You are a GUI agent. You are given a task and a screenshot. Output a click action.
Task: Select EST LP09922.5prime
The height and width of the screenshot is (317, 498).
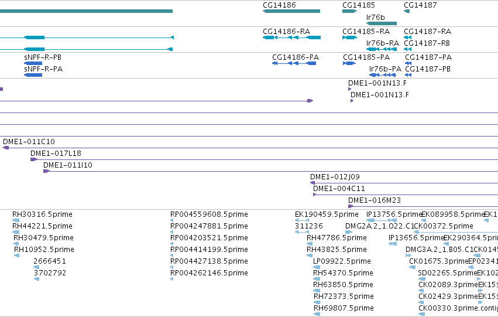342,261
